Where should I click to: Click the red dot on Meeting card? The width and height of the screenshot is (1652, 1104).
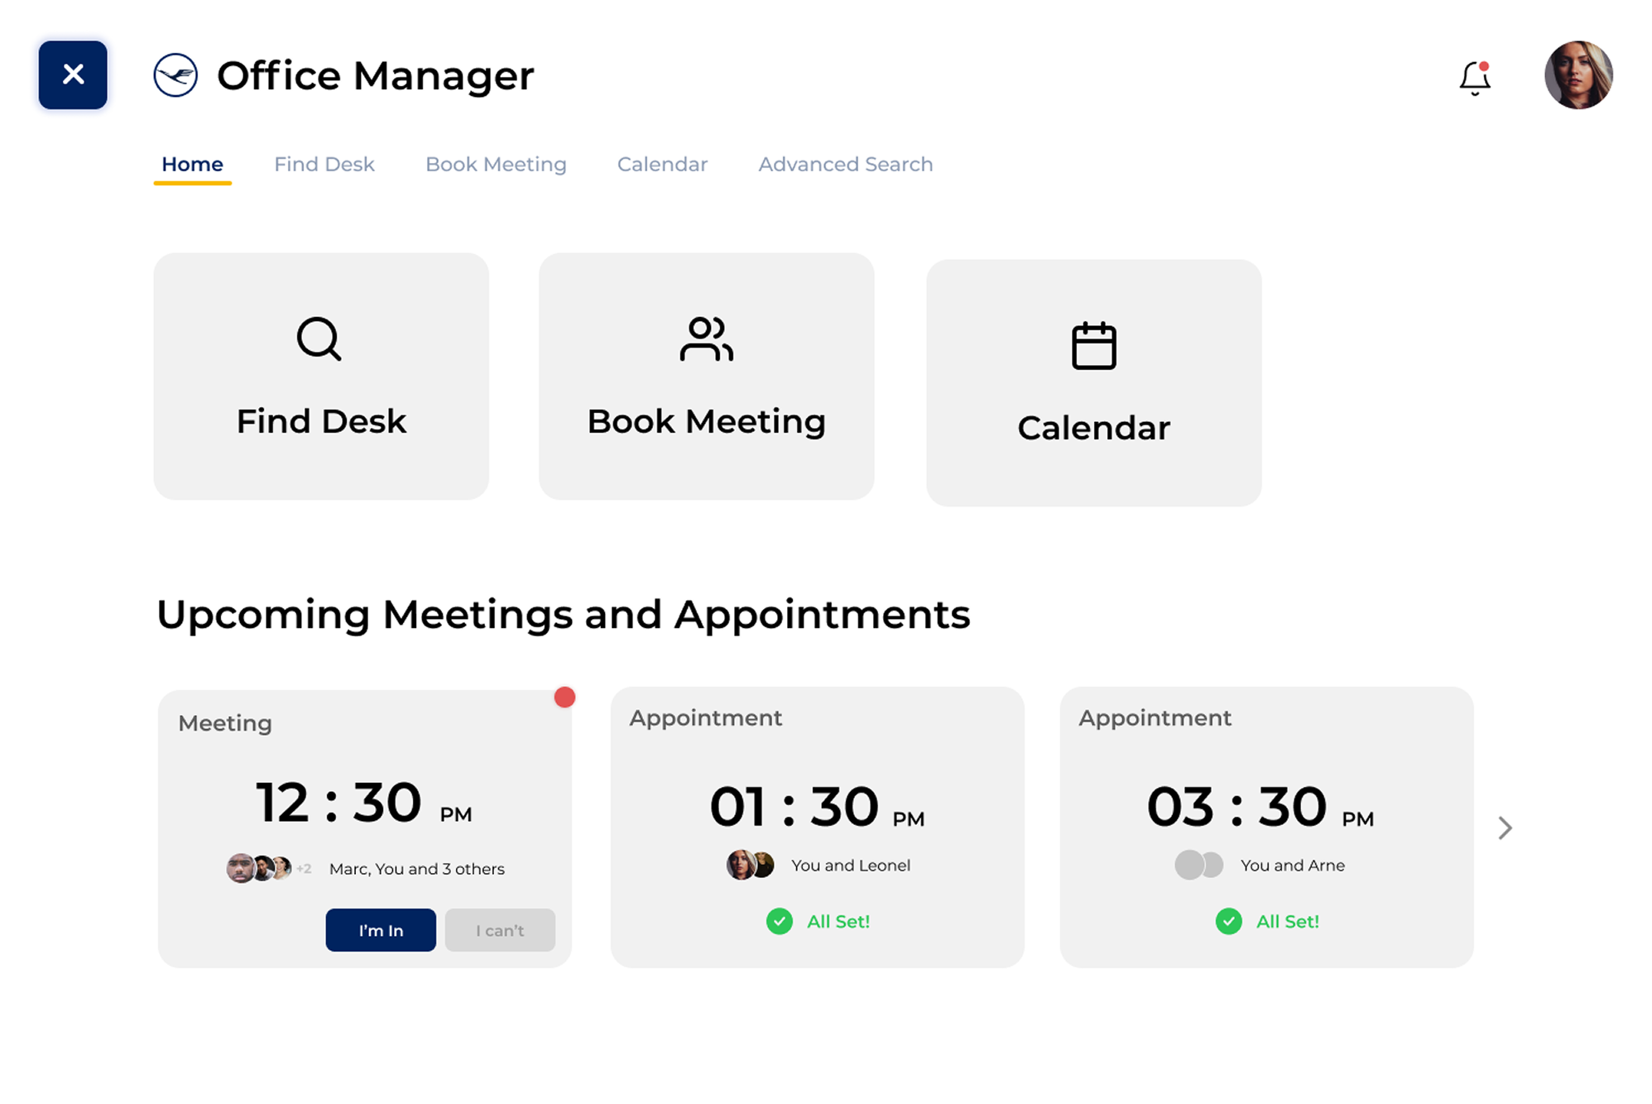click(564, 697)
